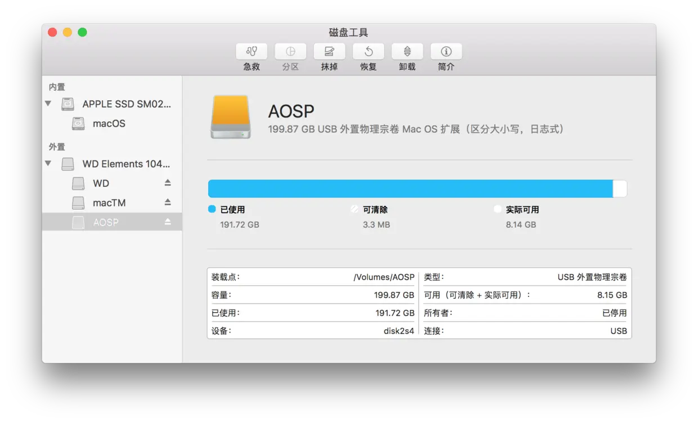Click the APPLE SSD internal disk icon

68,104
